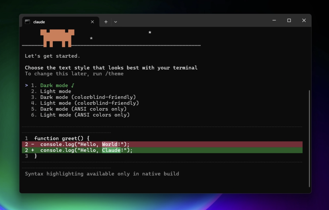The width and height of the screenshot is (329, 210).
Task: Click "To change this later, run /theme"
Action: coord(74,73)
